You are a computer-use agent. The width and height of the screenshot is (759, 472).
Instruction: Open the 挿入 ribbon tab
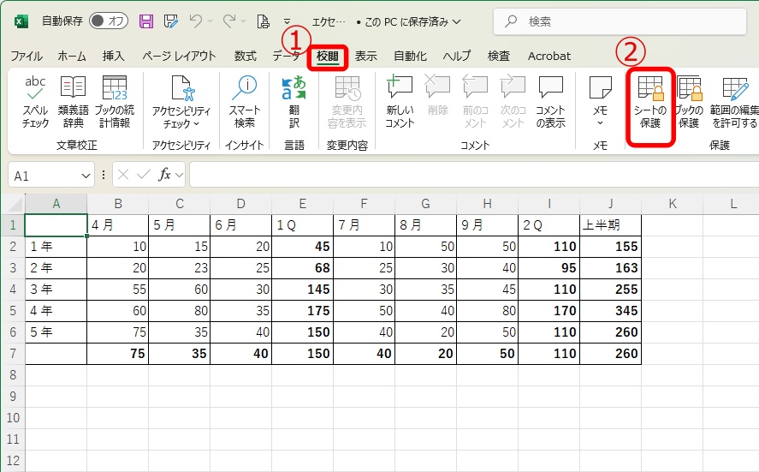(114, 56)
